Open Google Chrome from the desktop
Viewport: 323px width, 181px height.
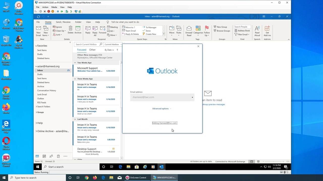click(6, 93)
